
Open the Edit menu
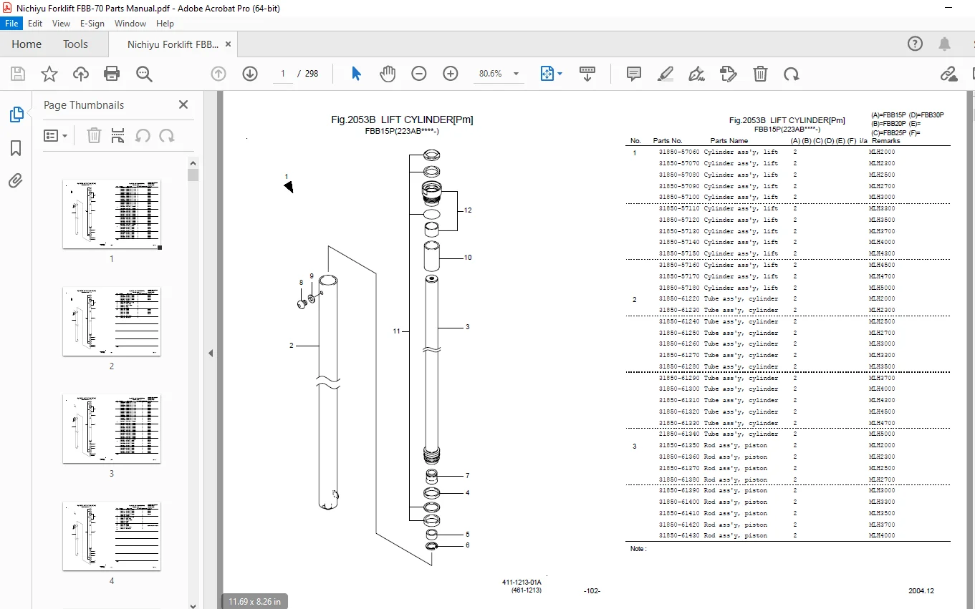point(35,24)
